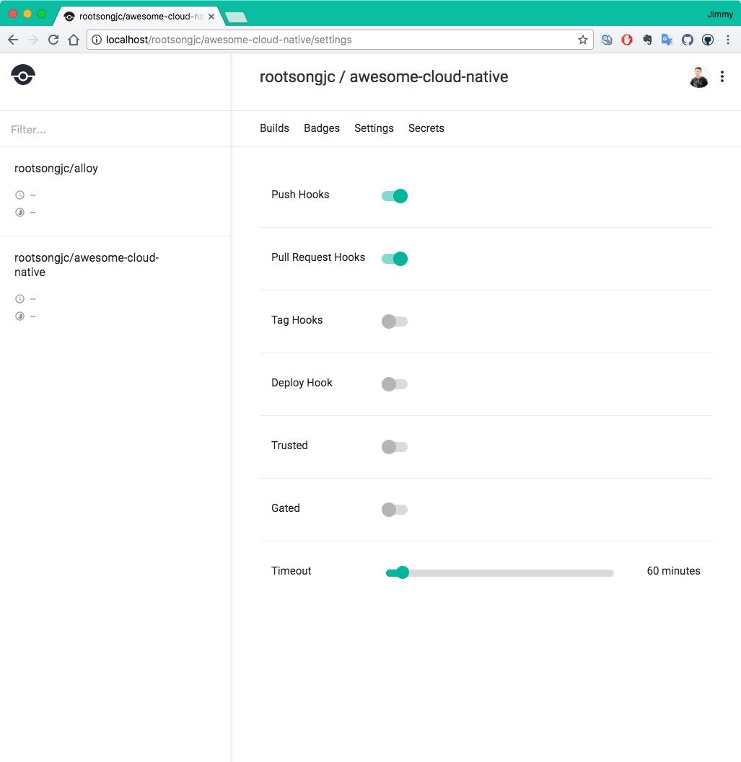Enable the Tag Hooks toggle
This screenshot has width=741, height=762.
click(x=395, y=322)
